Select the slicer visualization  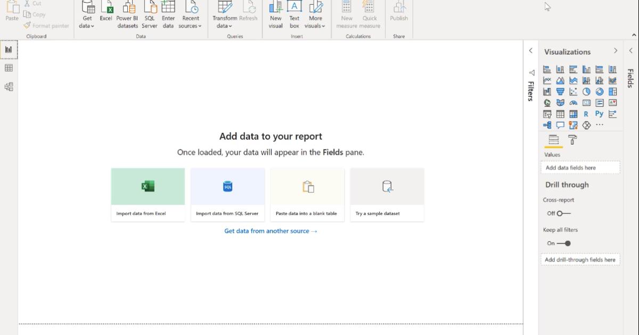pos(547,113)
